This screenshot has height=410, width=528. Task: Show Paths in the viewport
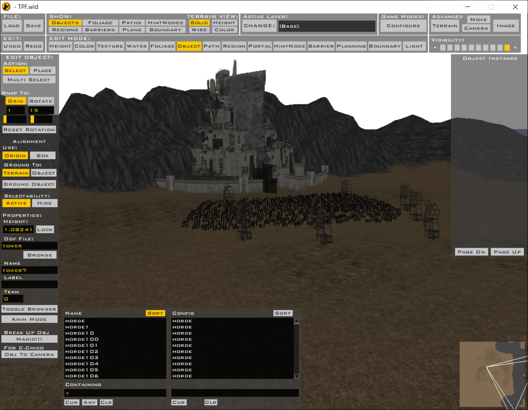[132, 23]
